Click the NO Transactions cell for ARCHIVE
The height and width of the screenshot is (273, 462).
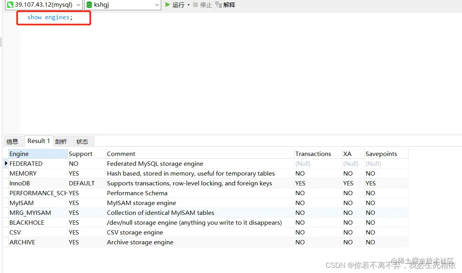[318, 242]
